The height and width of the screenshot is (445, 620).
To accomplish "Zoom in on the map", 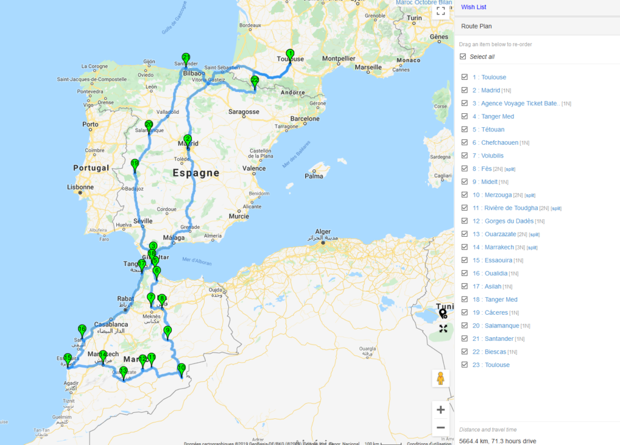I will [440, 410].
